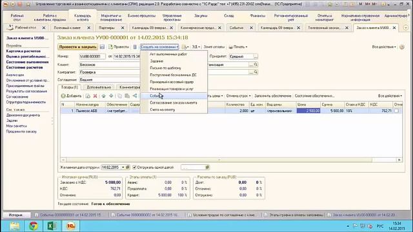Expand the Желаемая дата отгрузки date dropdown arrow
This screenshot has width=413, height=232.
click(x=123, y=168)
